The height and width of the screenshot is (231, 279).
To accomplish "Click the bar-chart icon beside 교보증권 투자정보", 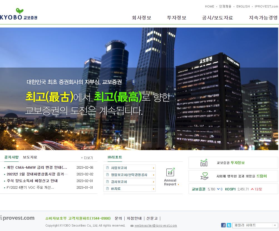I will tap(204, 163).
